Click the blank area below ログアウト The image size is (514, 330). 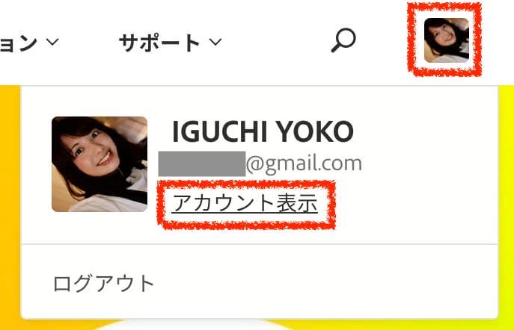(x=259, y=308)
